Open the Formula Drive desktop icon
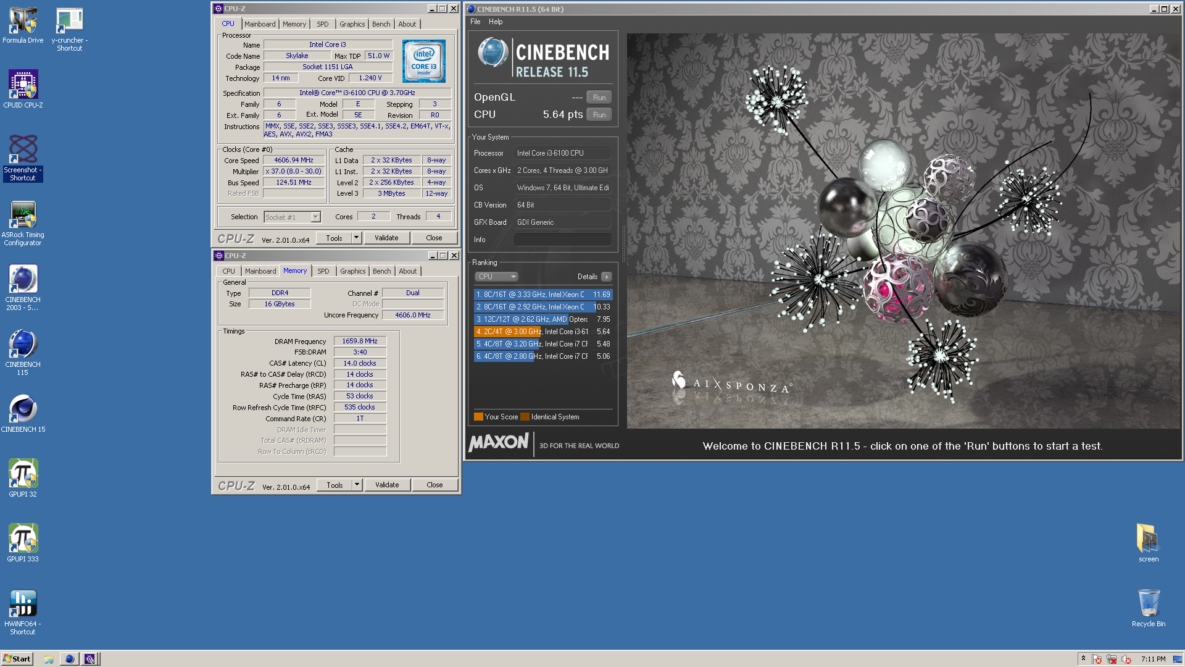Screen dimensions: 1185x667 click(23, 25)
